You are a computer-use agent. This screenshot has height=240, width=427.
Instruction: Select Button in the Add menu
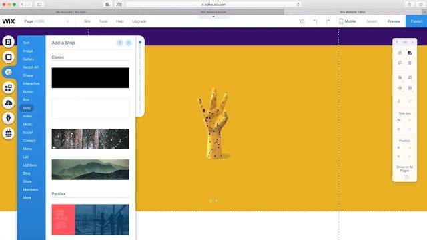coord(28,92)
